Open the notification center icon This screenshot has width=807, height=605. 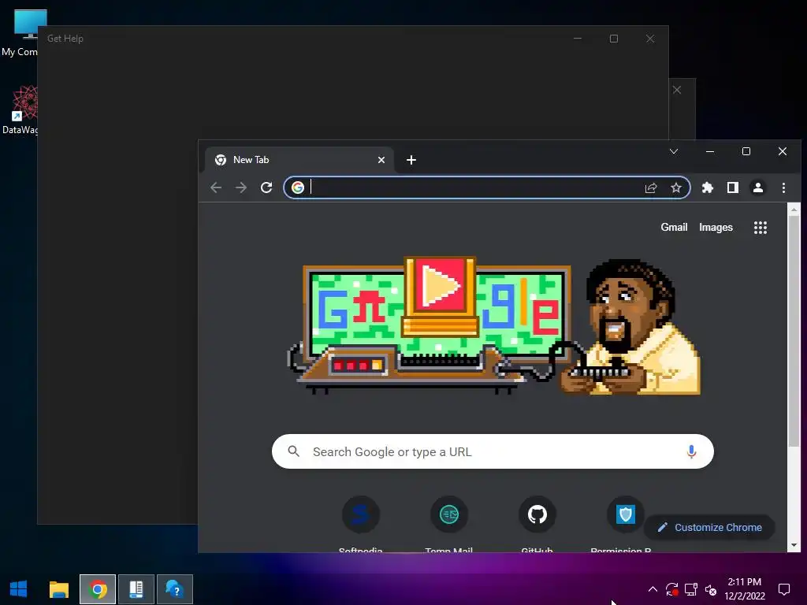tap(784, 589)
